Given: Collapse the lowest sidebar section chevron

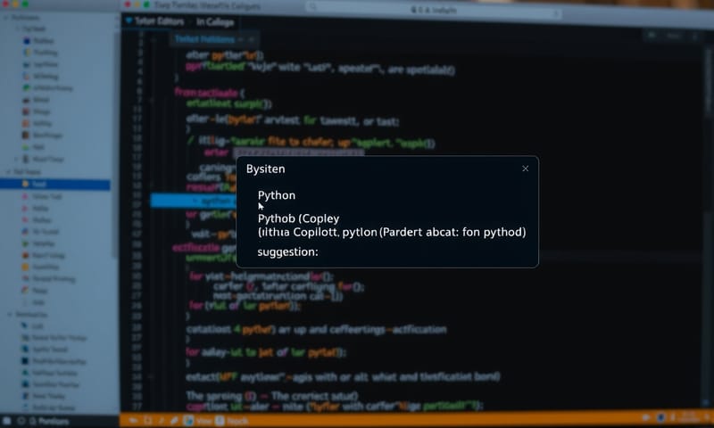Looking at the screenshot, I should [10, 314].
